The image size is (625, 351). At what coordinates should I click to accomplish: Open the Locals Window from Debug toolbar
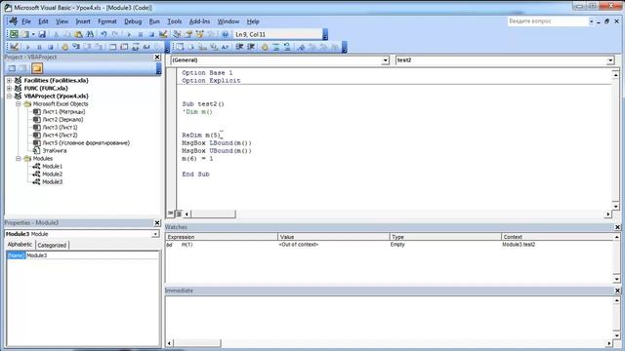113,47
